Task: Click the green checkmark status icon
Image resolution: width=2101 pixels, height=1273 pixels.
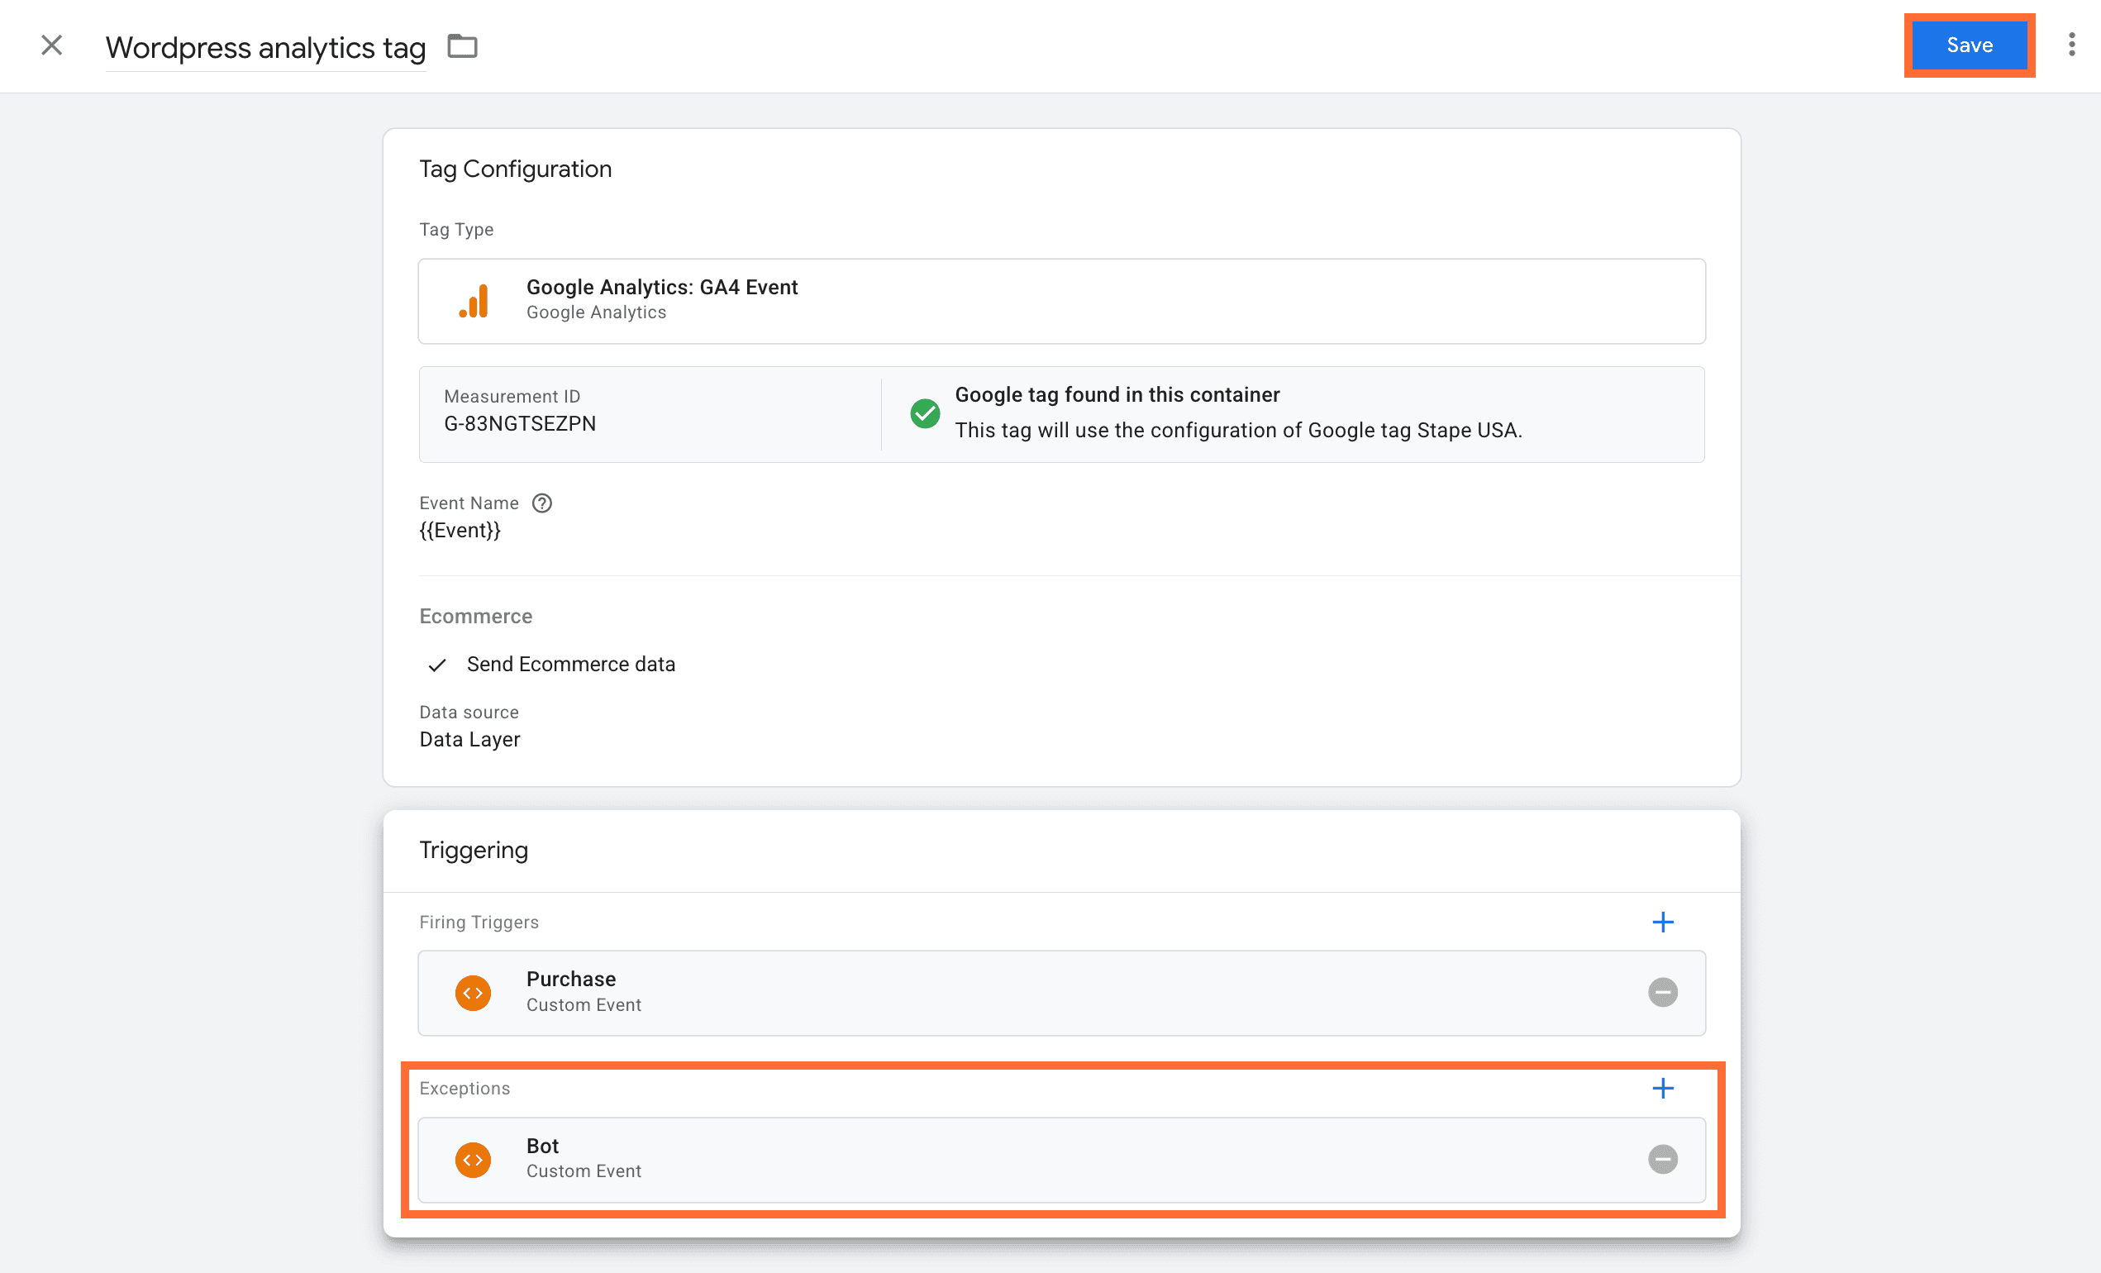Action: pyautogui.click(x=924, y=413)
